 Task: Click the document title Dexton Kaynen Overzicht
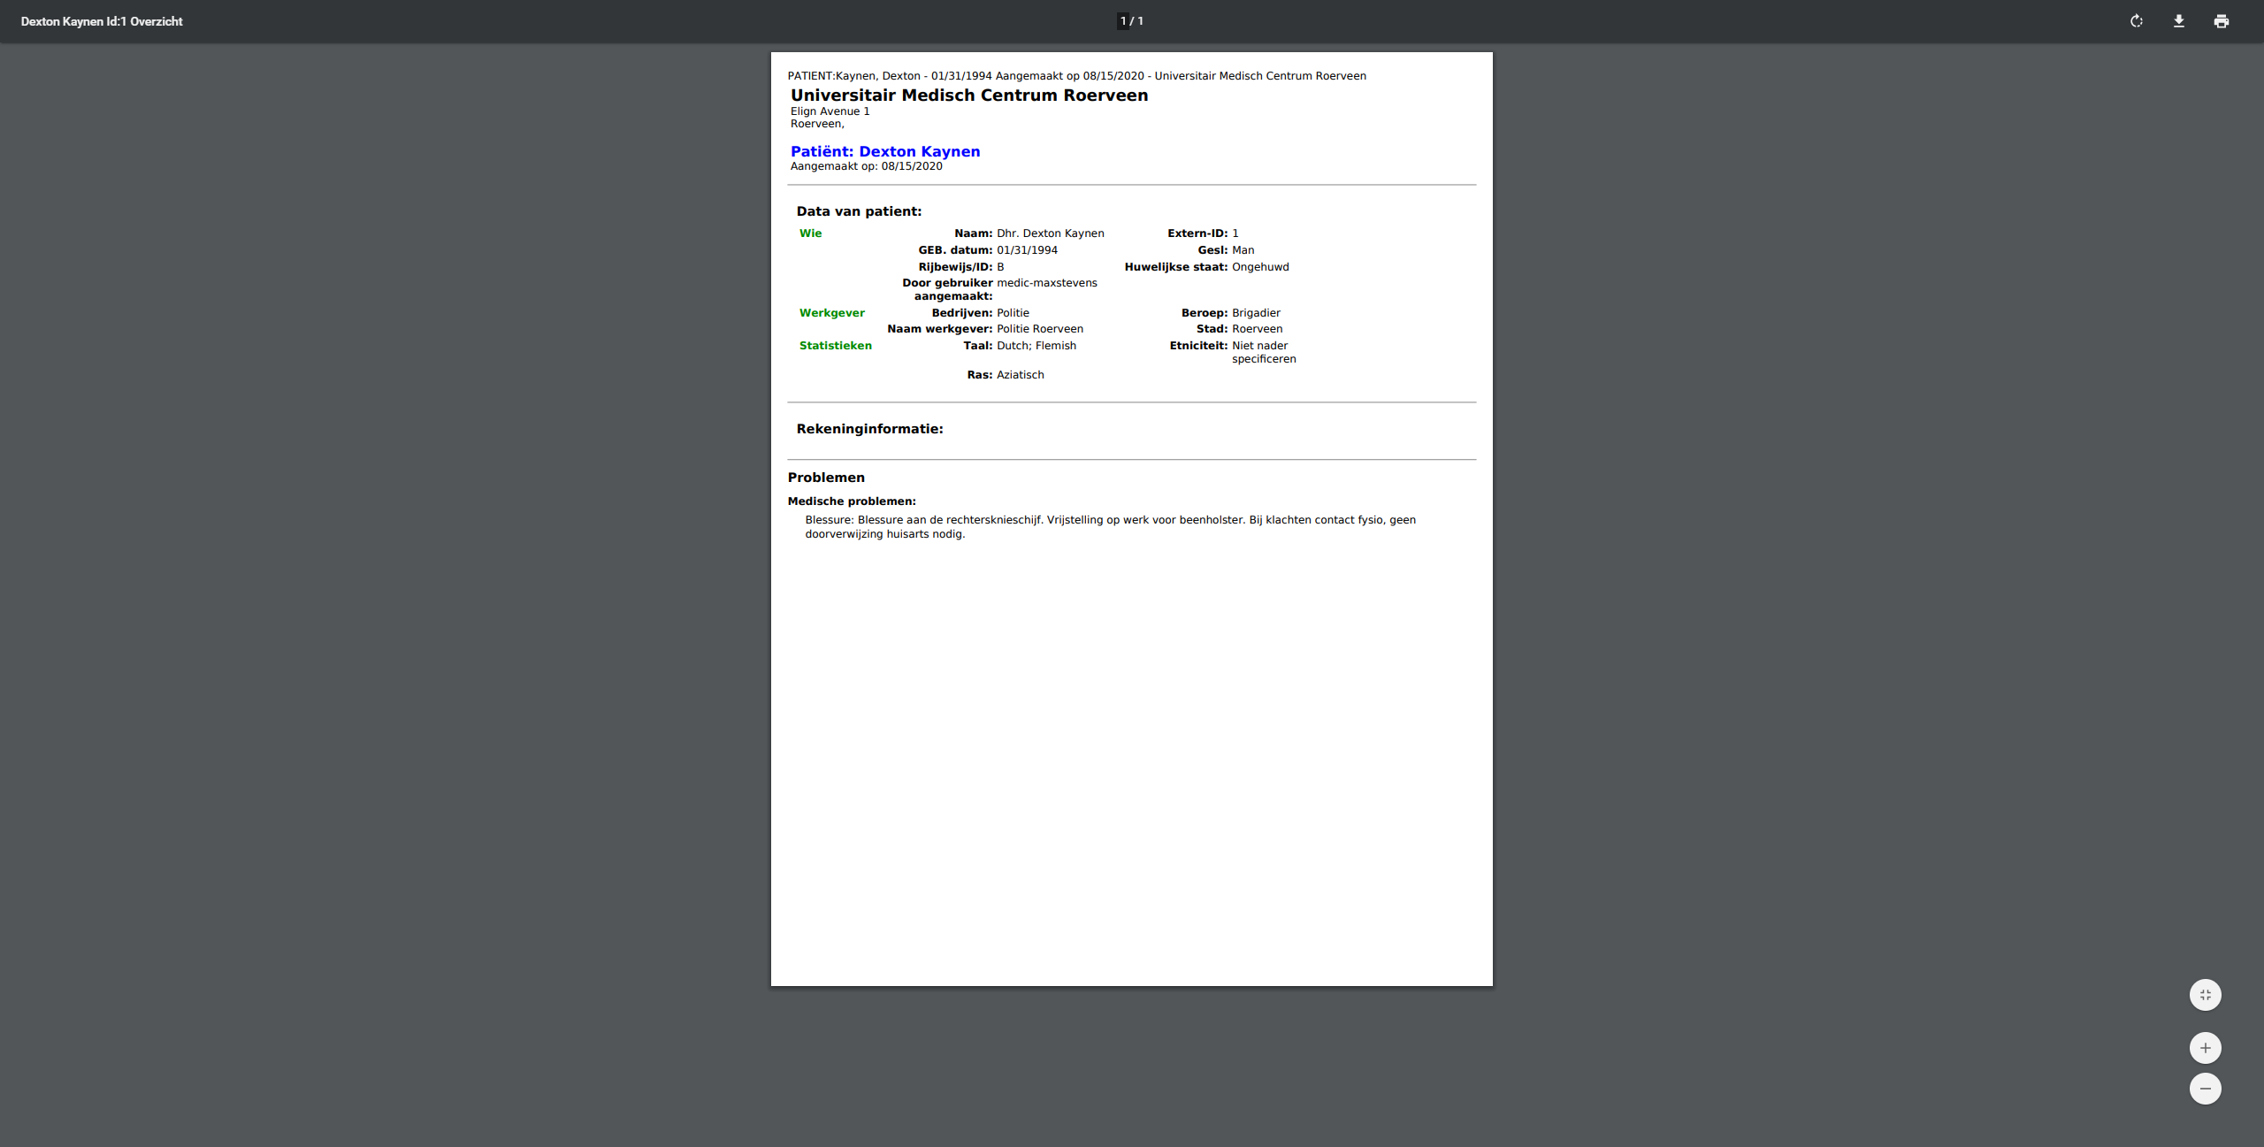point(102,21)
